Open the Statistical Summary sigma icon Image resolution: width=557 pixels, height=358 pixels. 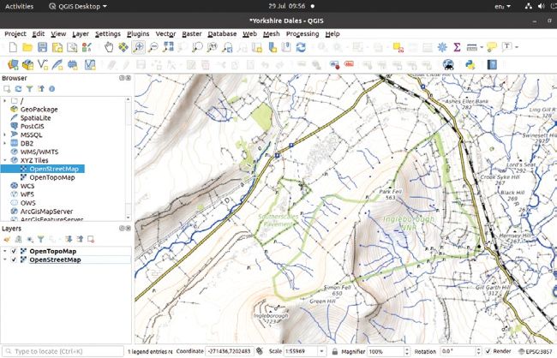pos(457,47)
